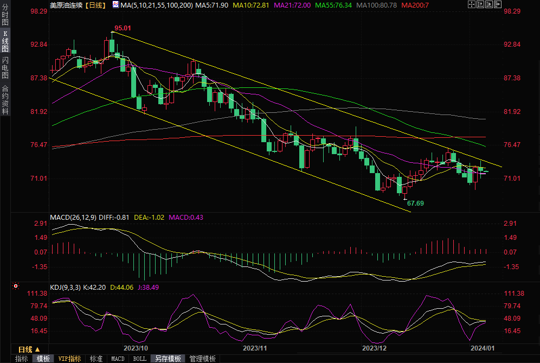This screenshot has height=363, width=540.
Task: Expand the 日线 period selector
Action: pyautogui.click(x=29, y=349)
